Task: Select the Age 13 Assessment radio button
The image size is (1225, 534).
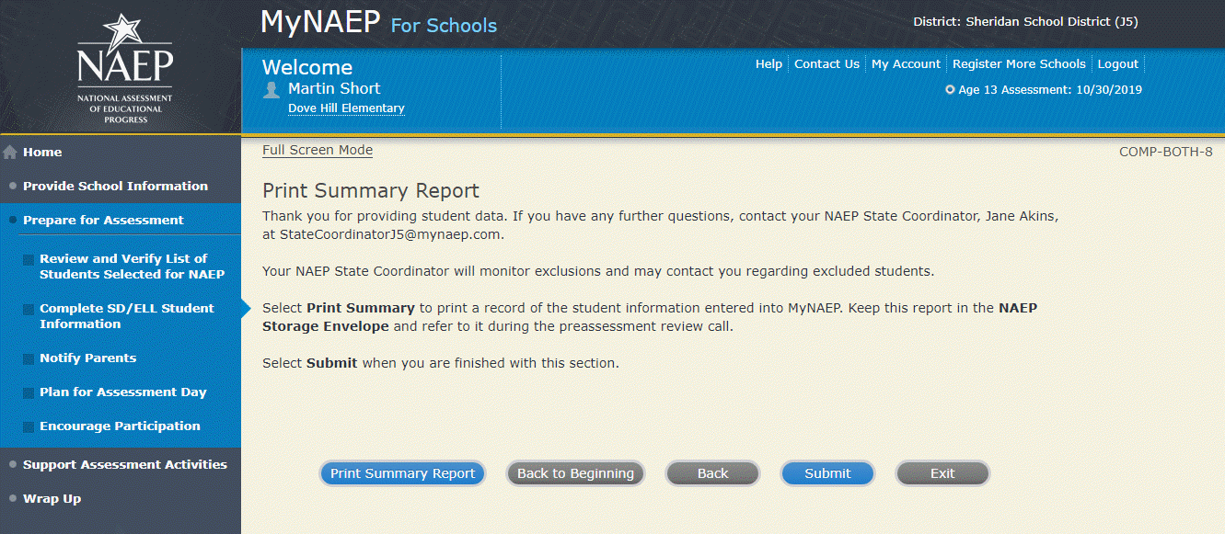Action: 950,90
